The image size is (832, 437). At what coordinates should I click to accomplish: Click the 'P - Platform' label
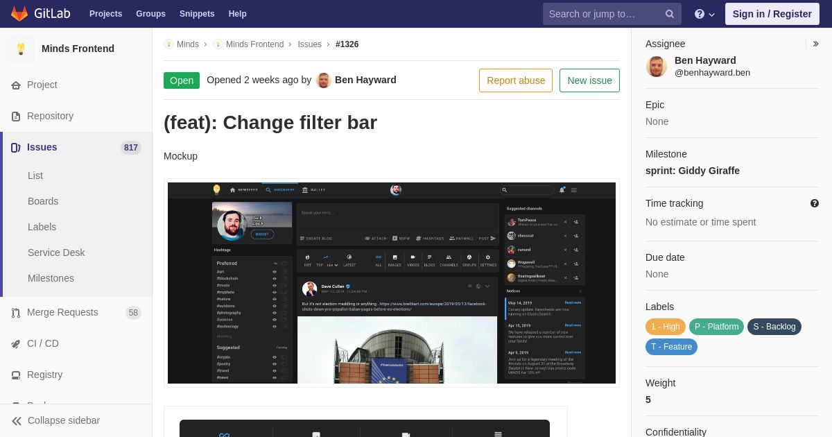coord(716,327)
